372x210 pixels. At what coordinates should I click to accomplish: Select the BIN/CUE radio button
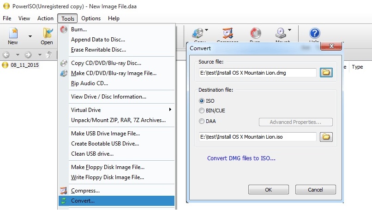click(202, 111)
